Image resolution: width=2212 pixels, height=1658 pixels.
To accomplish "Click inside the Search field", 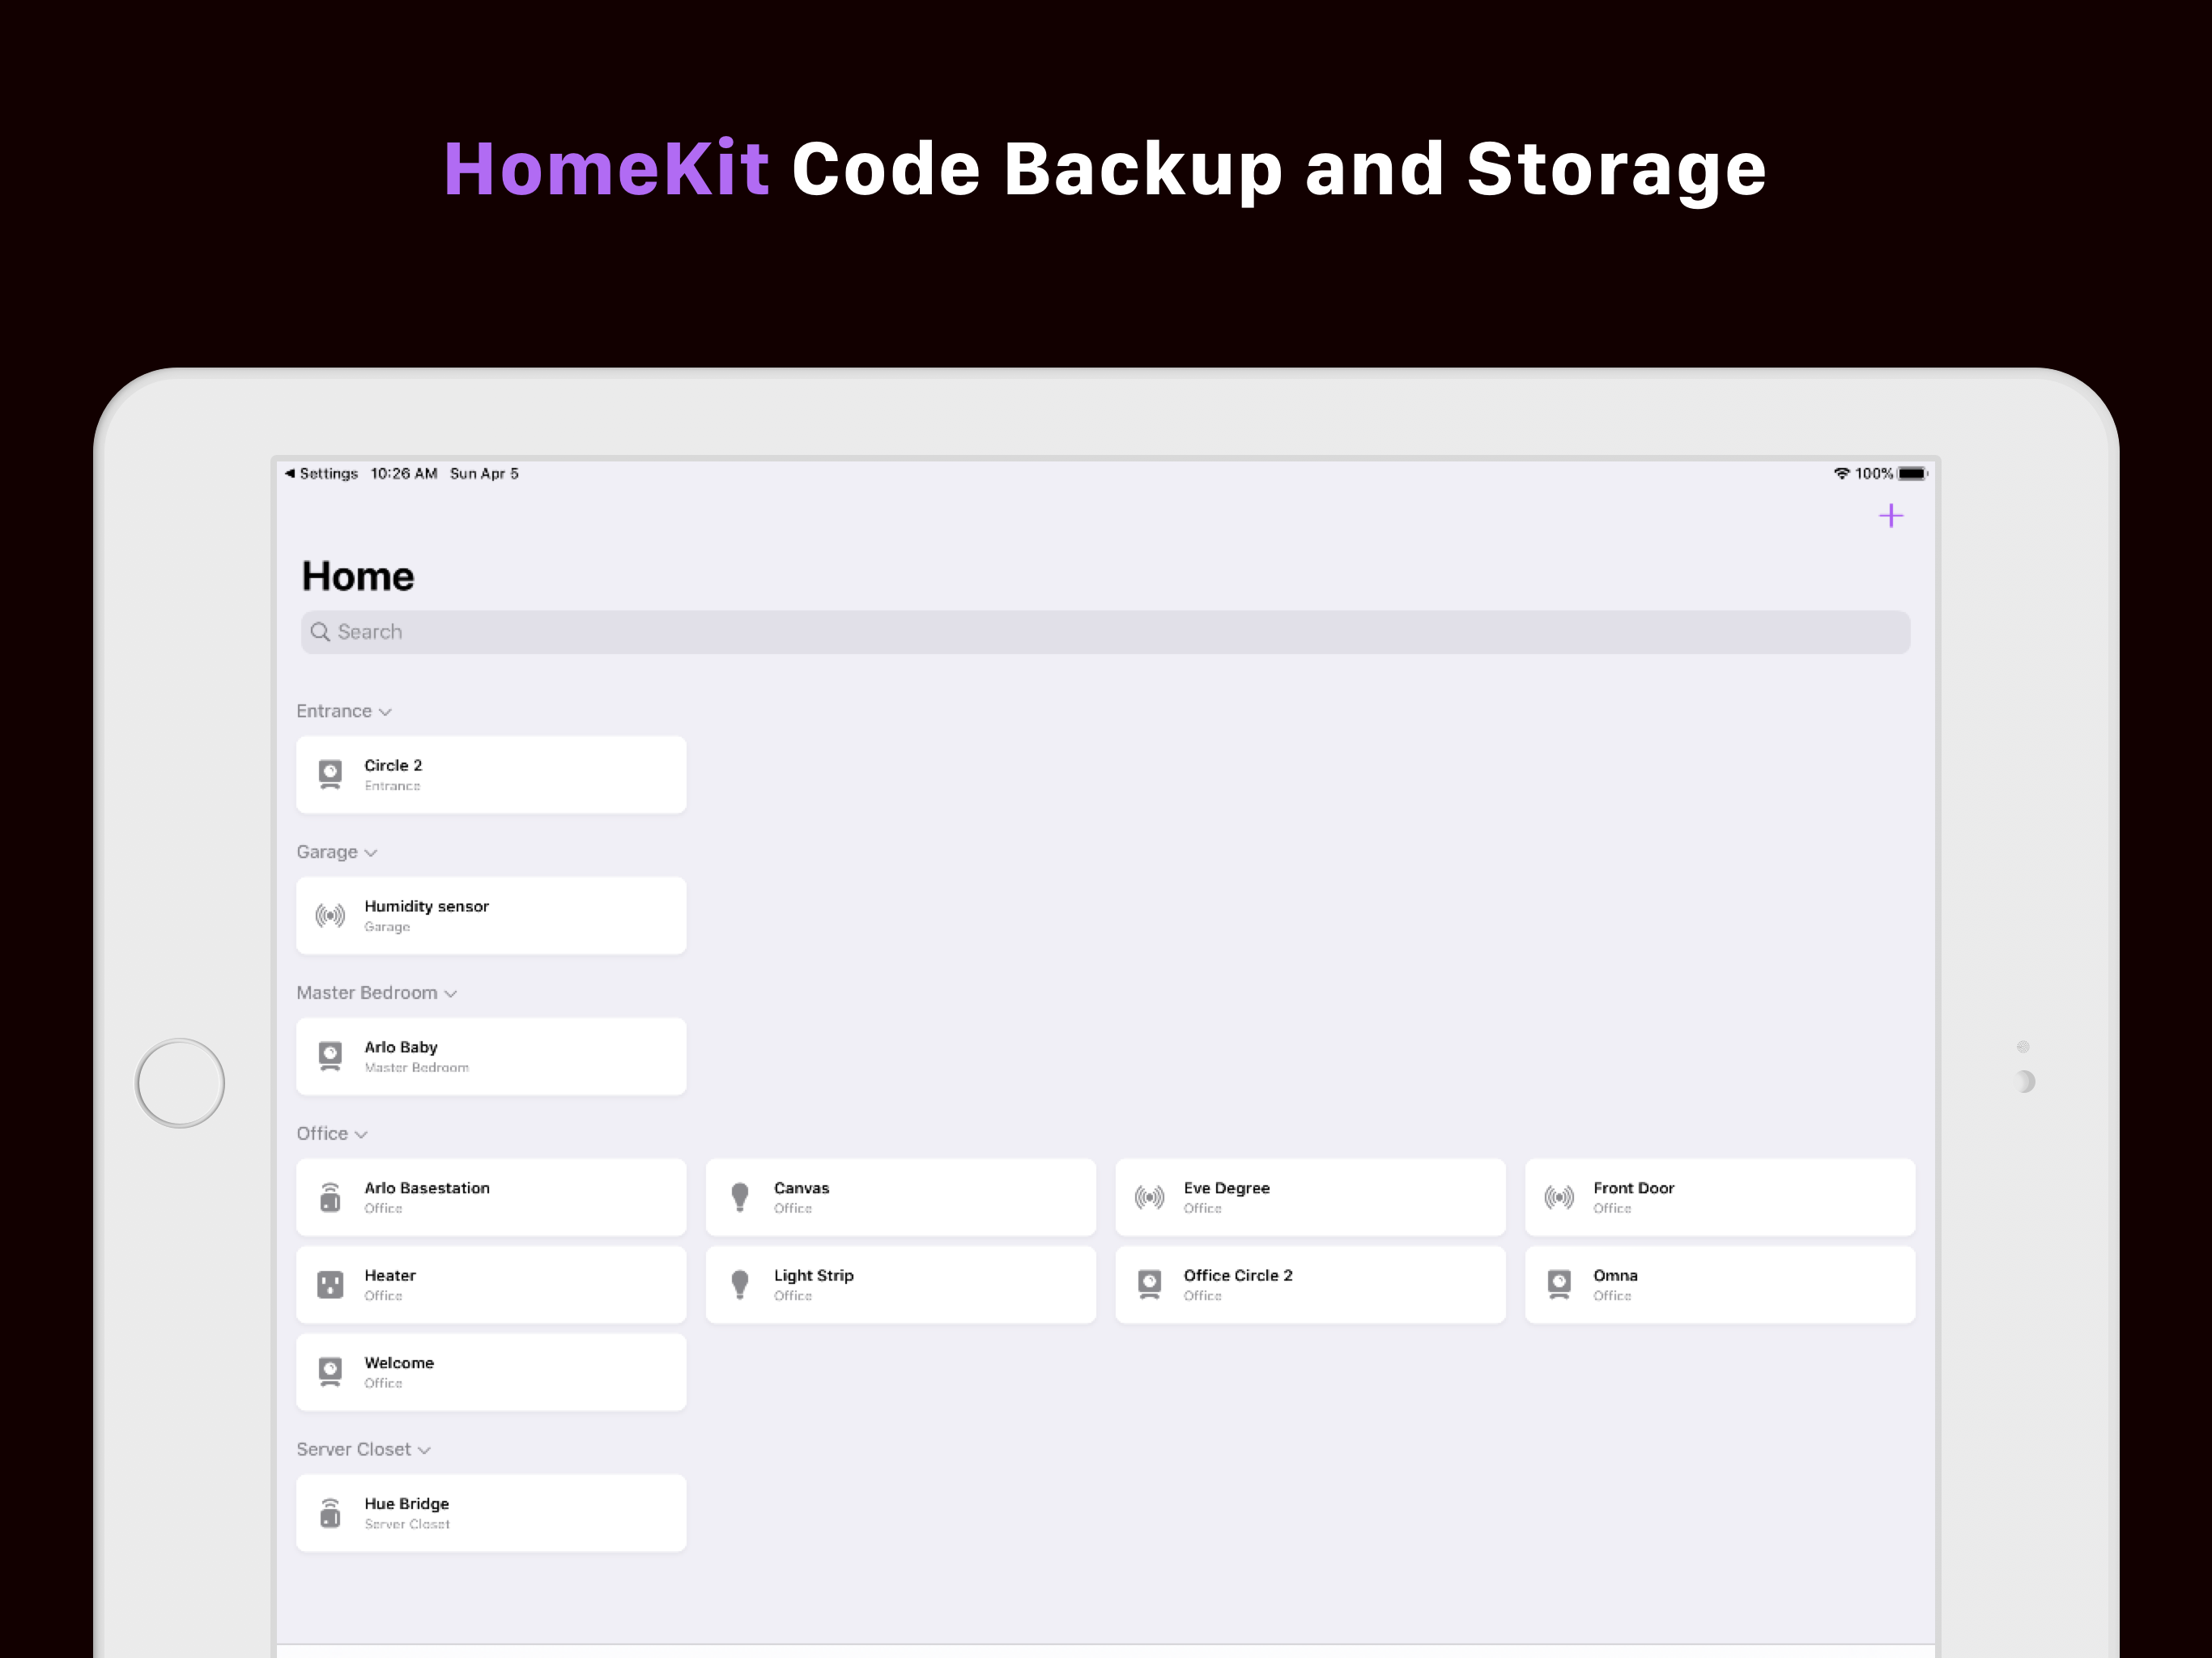I will click(x=1100, y=632).
